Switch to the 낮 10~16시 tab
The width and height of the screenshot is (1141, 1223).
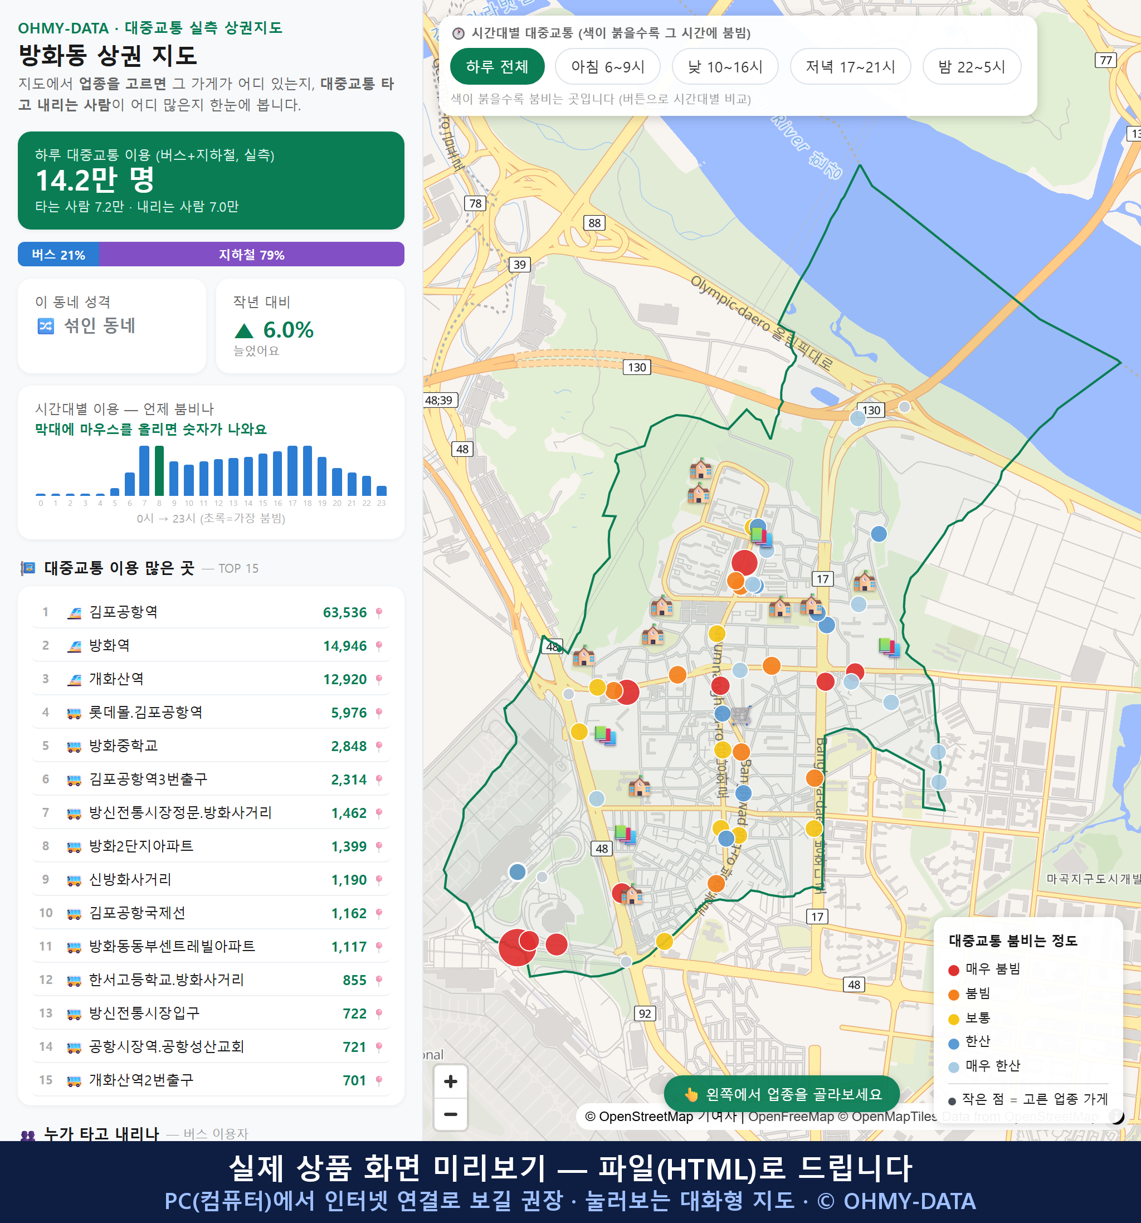725,66
